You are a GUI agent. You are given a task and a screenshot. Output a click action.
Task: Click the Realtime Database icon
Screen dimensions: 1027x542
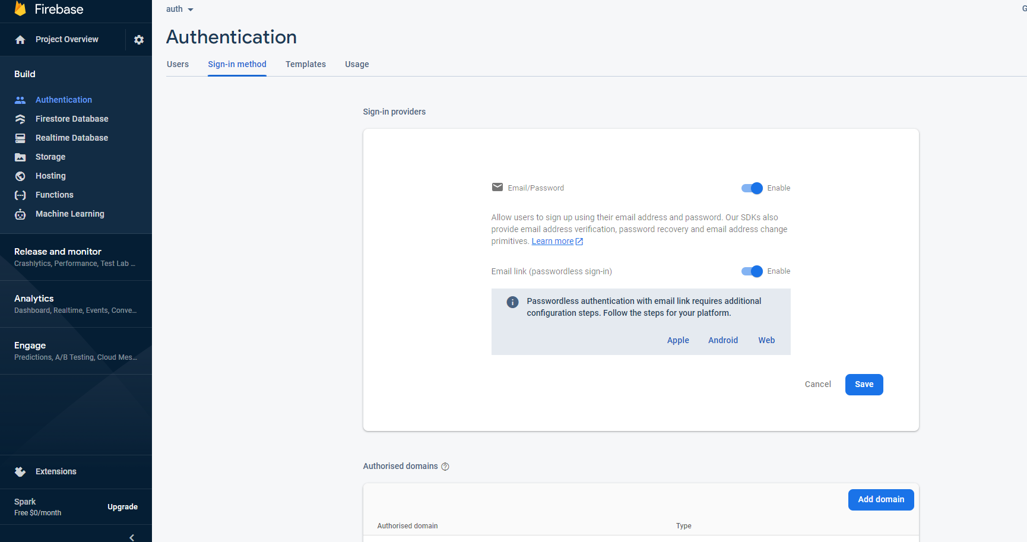(20, 138)
